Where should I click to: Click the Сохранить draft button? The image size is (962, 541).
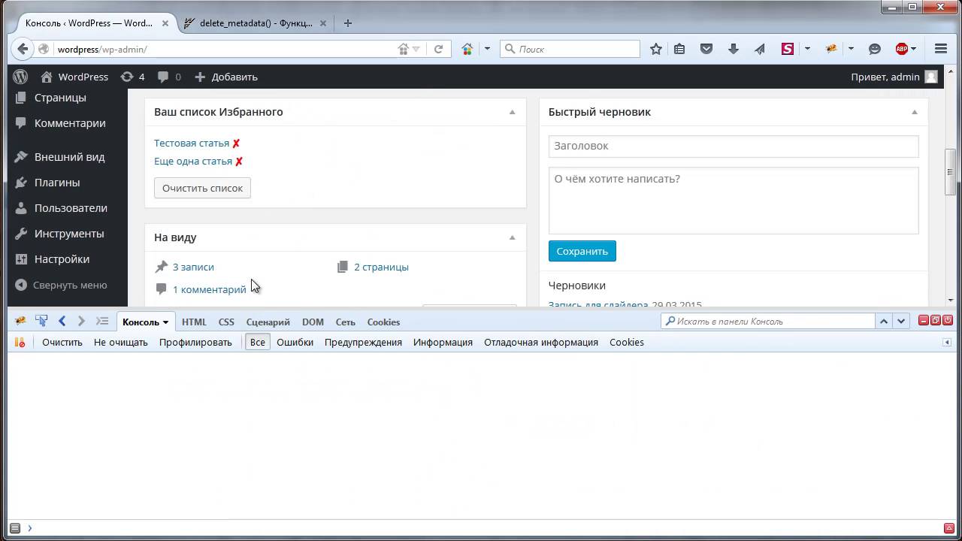click(x=582, y=251)
